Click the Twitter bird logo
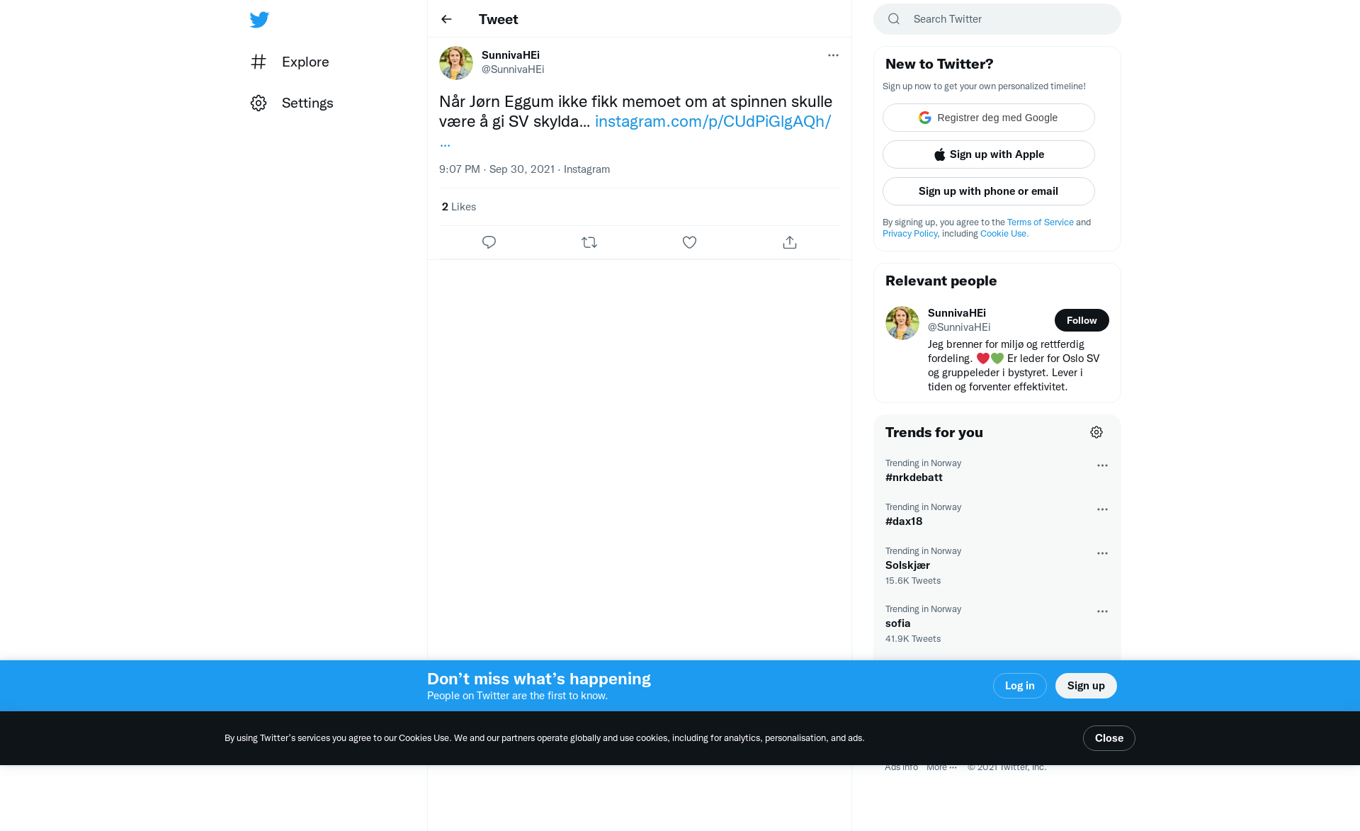1360x831 pixels. point(259,19)
